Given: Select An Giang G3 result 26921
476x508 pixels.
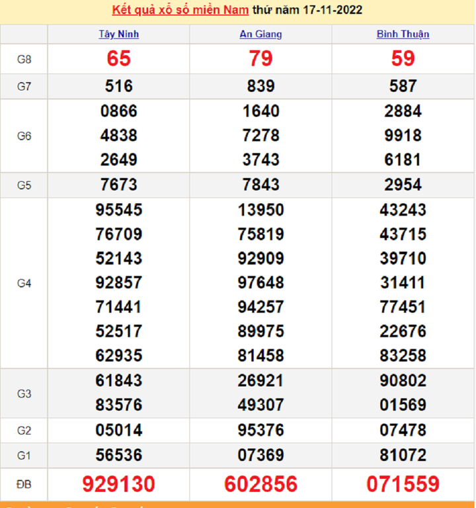Looking at the screenshot, I should point(260,381).
